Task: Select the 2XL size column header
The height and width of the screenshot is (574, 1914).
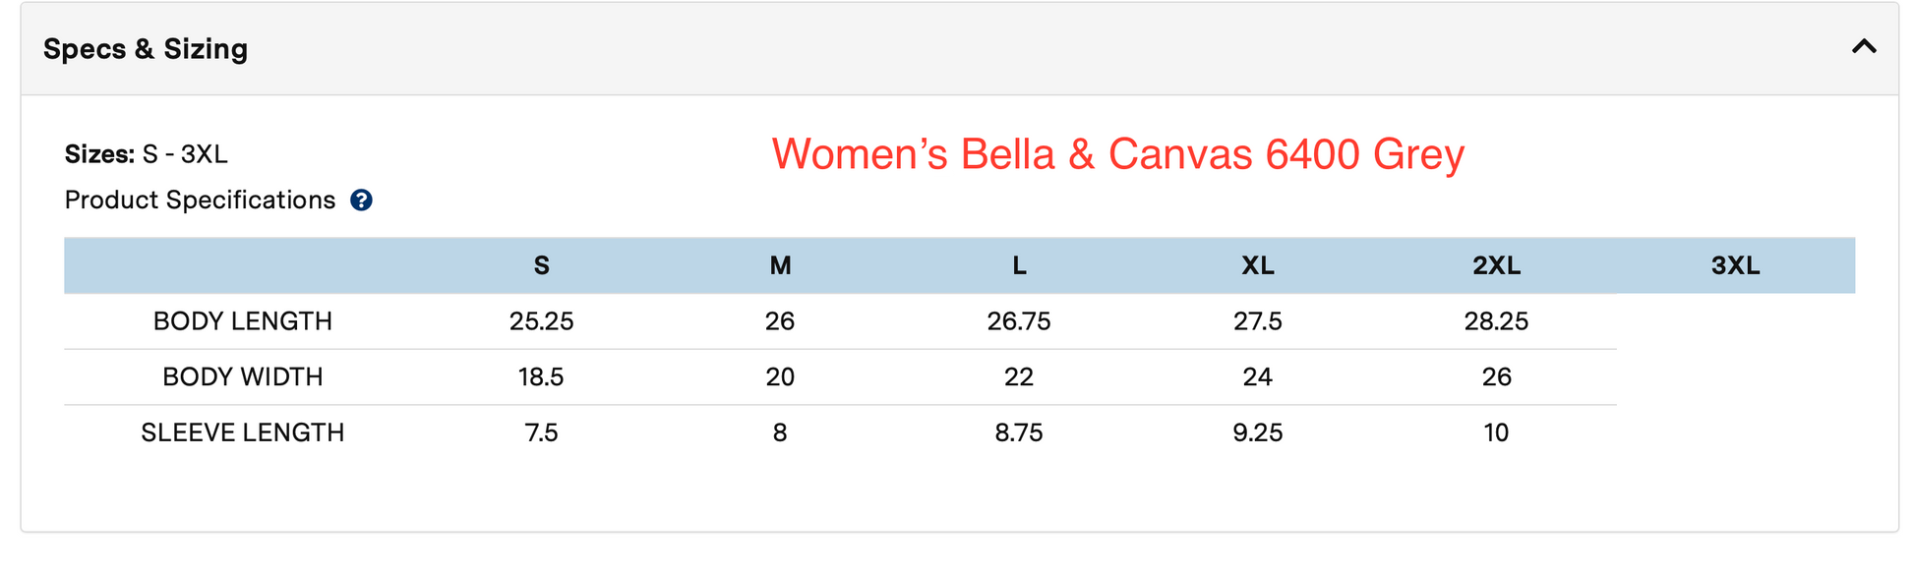Action: pyautogui.click(x=1496, y=265)
